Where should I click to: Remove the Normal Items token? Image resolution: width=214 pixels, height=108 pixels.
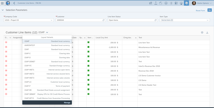click(x=172, y=20)
